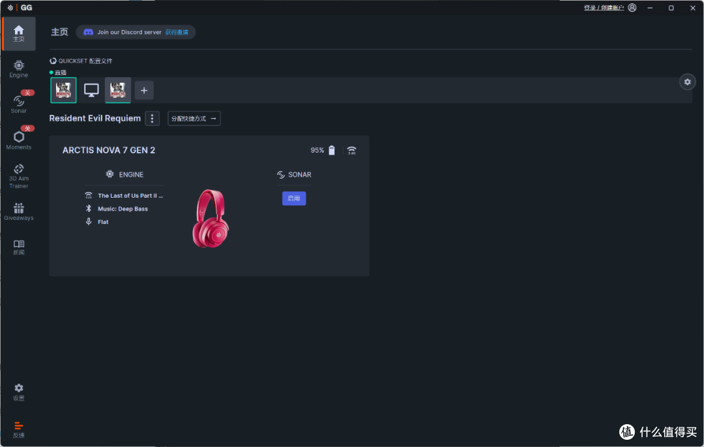Open the Home (主页) sidebar tab

point(18,34)
